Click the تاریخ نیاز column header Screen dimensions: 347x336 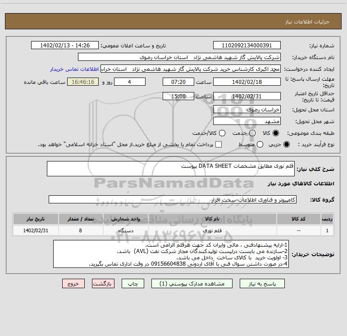(x=36, y=219)
